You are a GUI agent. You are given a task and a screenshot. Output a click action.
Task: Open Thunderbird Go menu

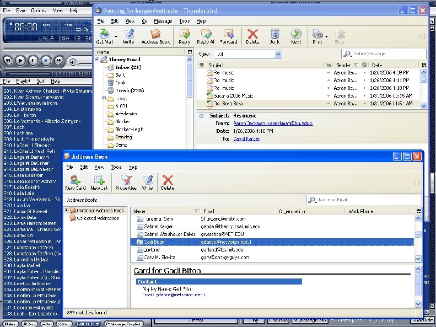pos(144,21)
